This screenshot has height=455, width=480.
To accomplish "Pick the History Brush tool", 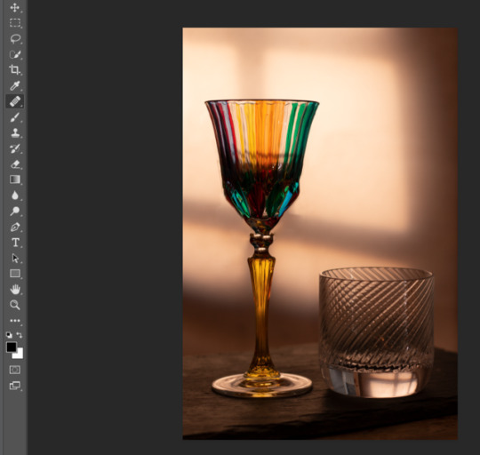I will (15, 148).
